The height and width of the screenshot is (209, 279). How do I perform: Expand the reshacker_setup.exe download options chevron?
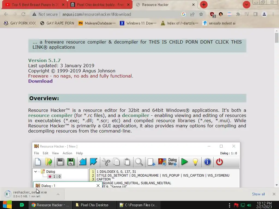[x=58, y=194]
